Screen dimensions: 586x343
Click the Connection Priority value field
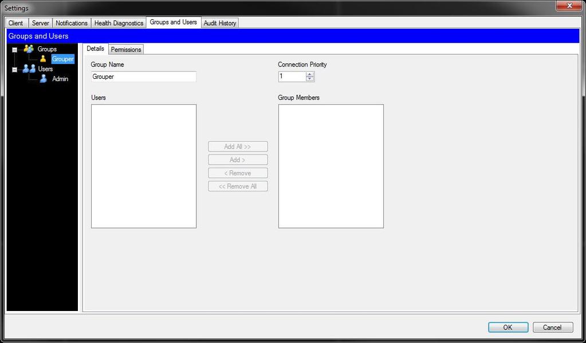pyautogui.click(x=292, y=77)
